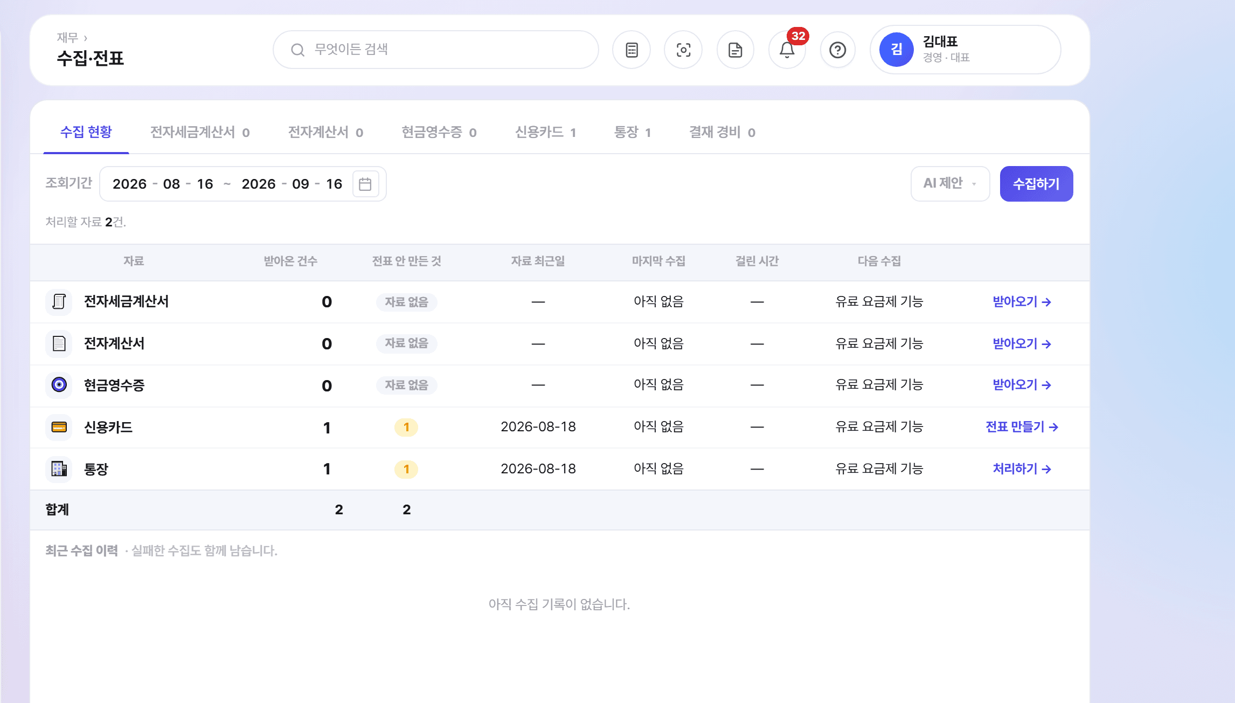Open the calendar date picker icon
This screenshot has width=1235, height=703.
pos(365,184)
